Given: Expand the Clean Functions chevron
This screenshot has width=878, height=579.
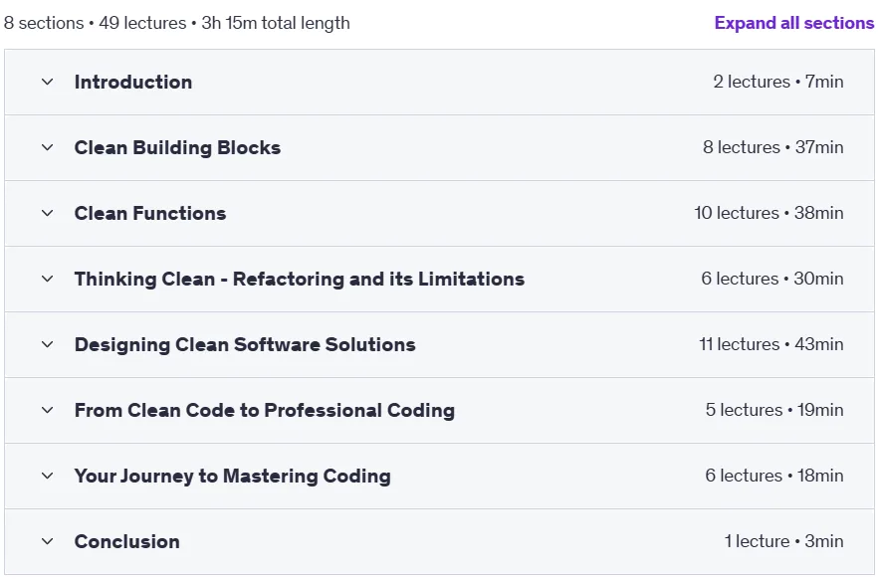Looking at the screenshot, I should [48, 213].
